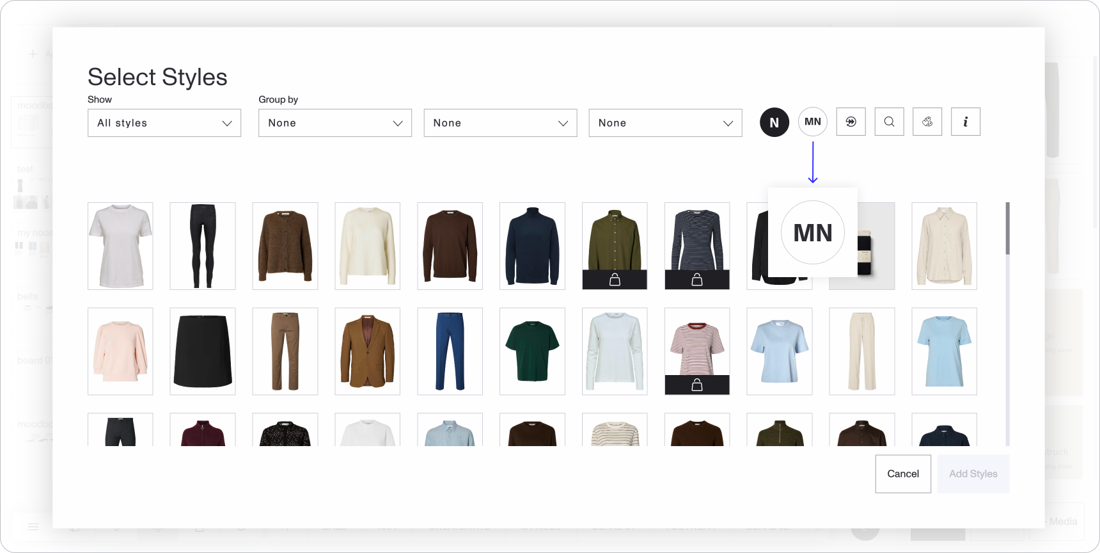Expand the second Group by "None" dropdown
Viewport: 1100px width, 553px height.
point(500,123)
